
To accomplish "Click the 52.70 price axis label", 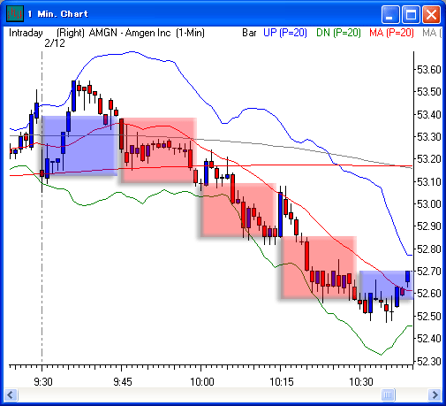I will (429, 272).
